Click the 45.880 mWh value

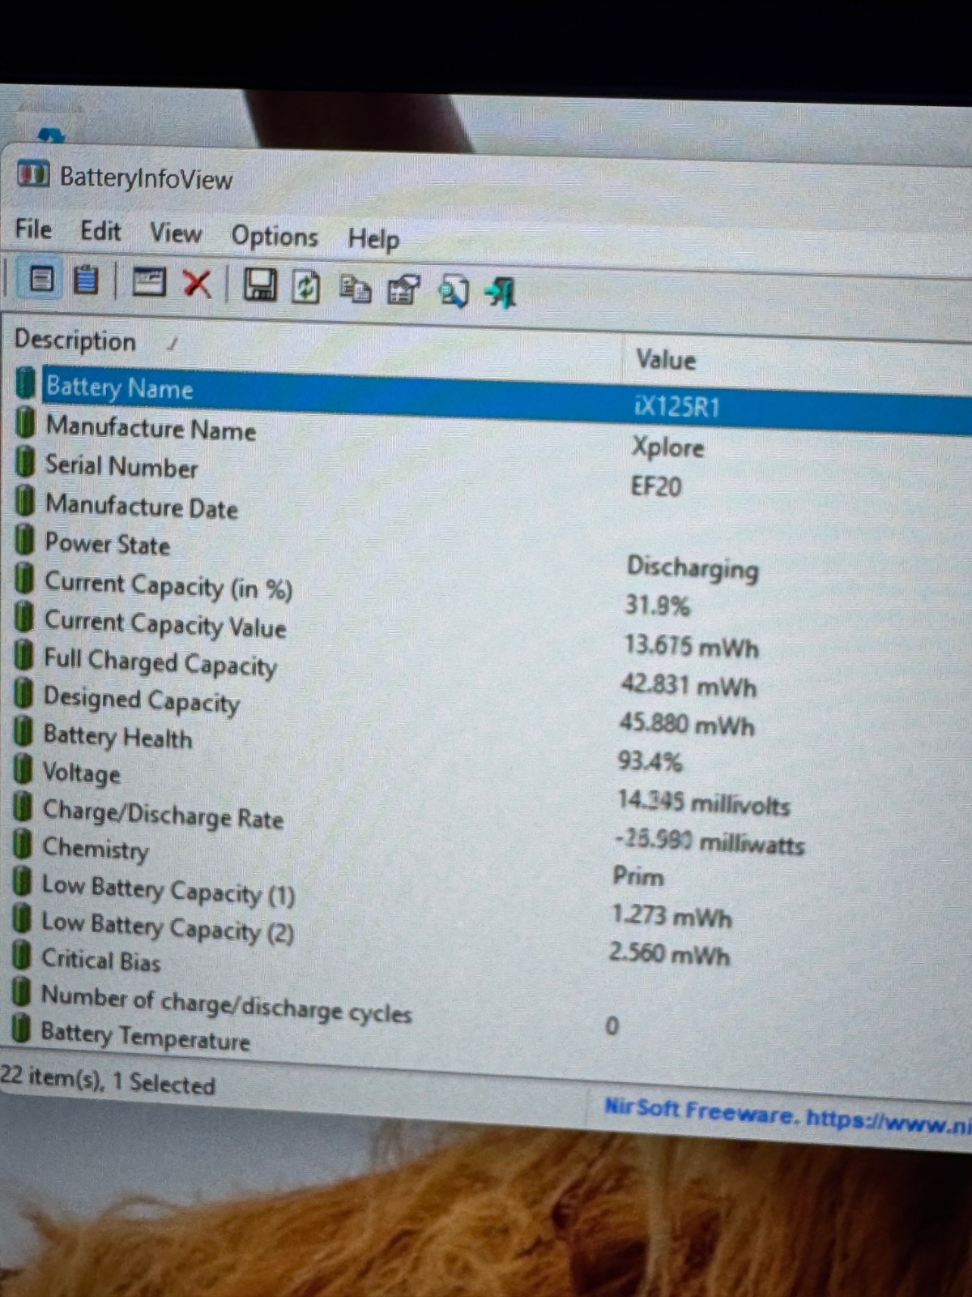pos(687,724)
